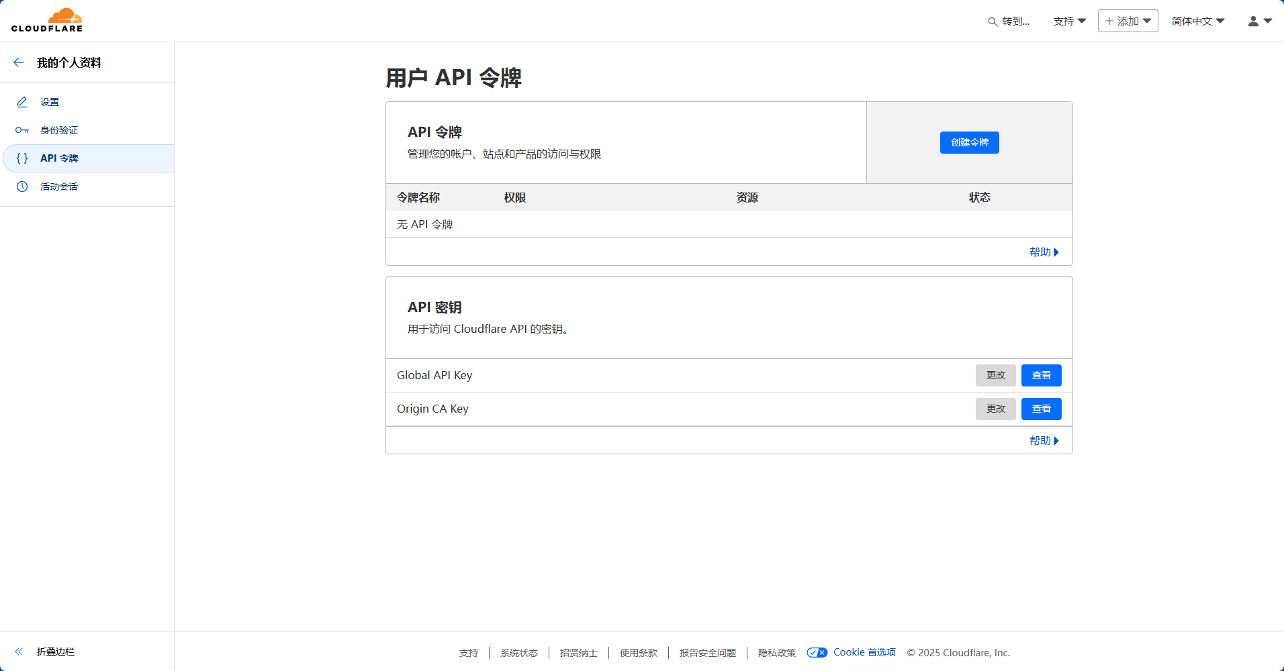Click 查看 for Global API Key
Image resolution: width=1284 pixels, height=671 pixels.
(x=1042, y=375)
